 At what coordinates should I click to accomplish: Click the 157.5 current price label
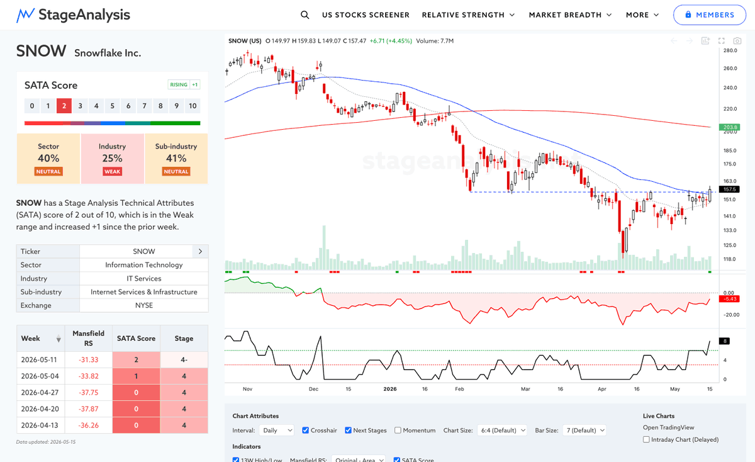coord(730,189)
